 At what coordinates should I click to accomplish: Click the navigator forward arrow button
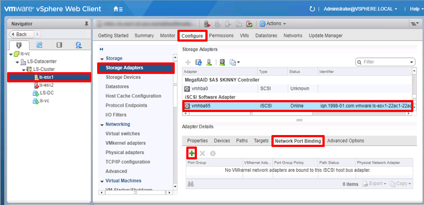tap(37, 34)
